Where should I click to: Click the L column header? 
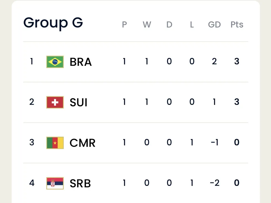(192, 25)
